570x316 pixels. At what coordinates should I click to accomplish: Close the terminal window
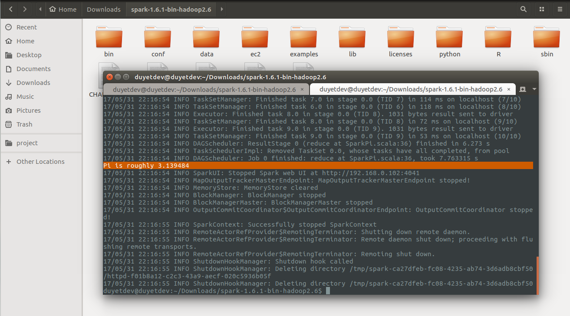[110, 77]
